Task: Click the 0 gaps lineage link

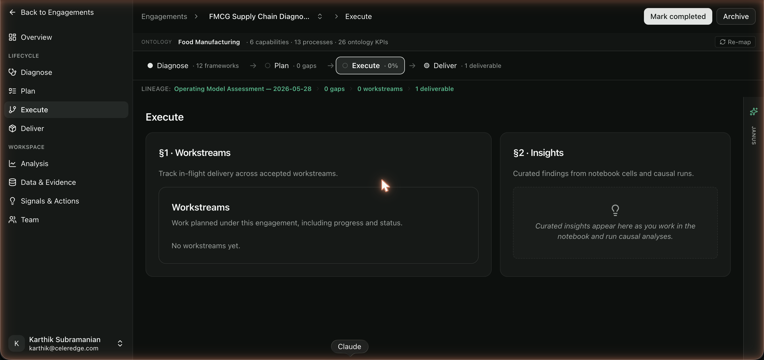Action: pyautogui.click(x=334, y=89)
